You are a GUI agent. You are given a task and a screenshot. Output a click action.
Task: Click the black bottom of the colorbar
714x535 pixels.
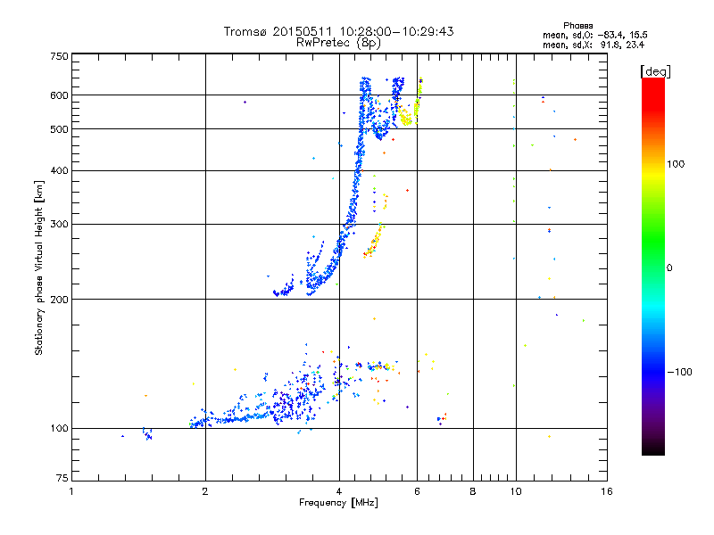coord(653,449)
